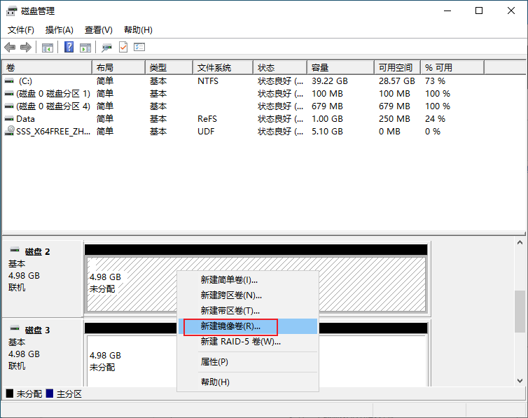Click the settings list toolbar icon
The image size is (528, 418).
click(x=139, y=47)
